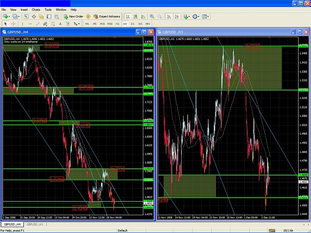
Task: Click 'Only works on 1H timeframe!' chart text
Action: point(20,42)
